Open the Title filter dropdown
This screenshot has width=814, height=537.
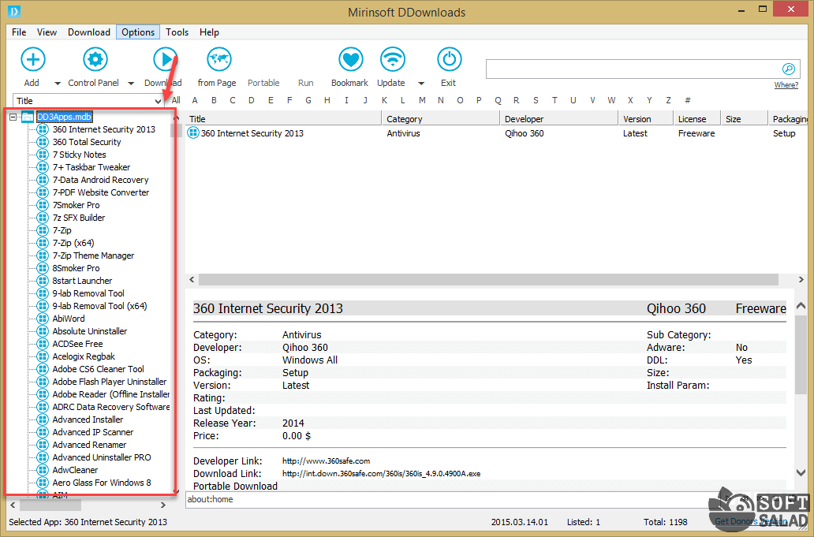point(159,101)
